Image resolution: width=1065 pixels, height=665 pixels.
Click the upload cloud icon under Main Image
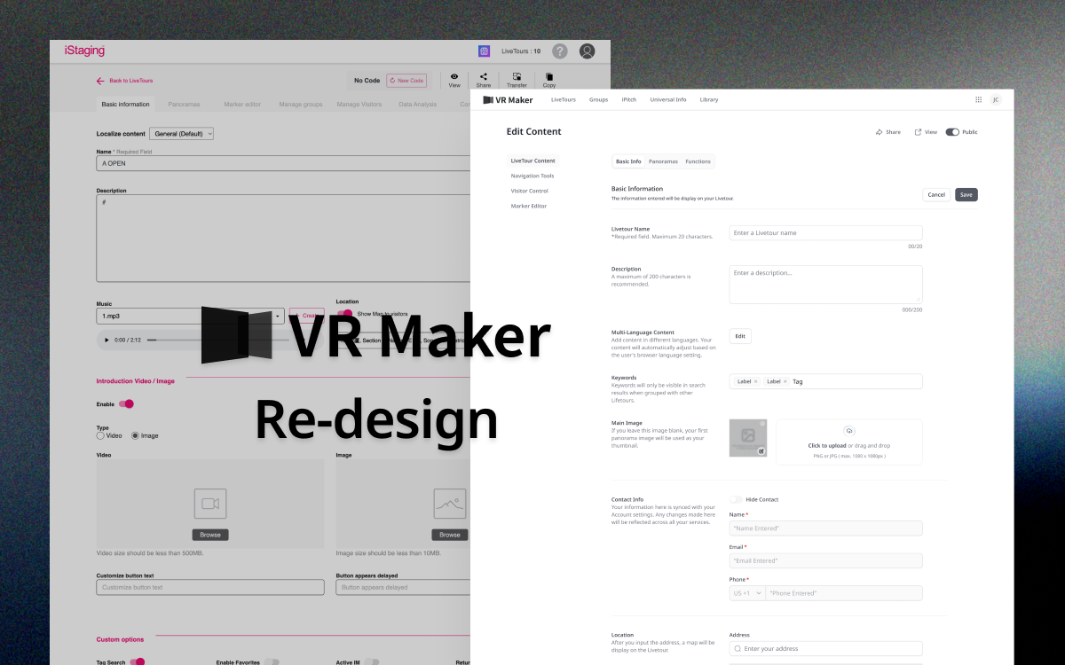click(x=849, y=430)
